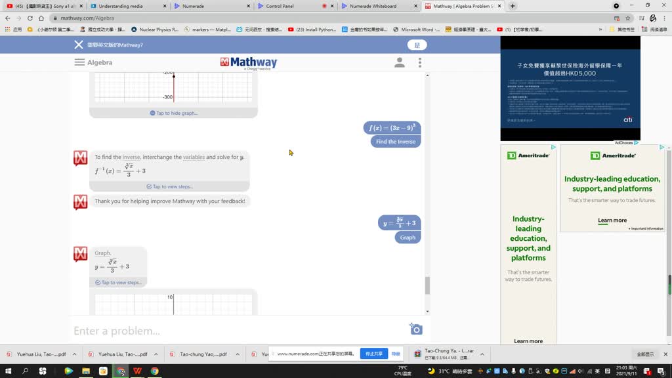
Task: Tap to view steps under the Graph result
Action: click(119, 282)
